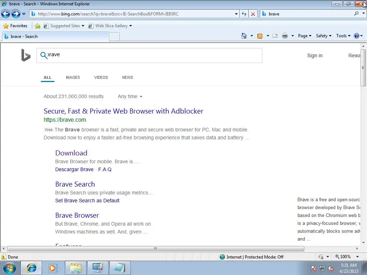Go back with the Back arrow button

coord(6,14)
